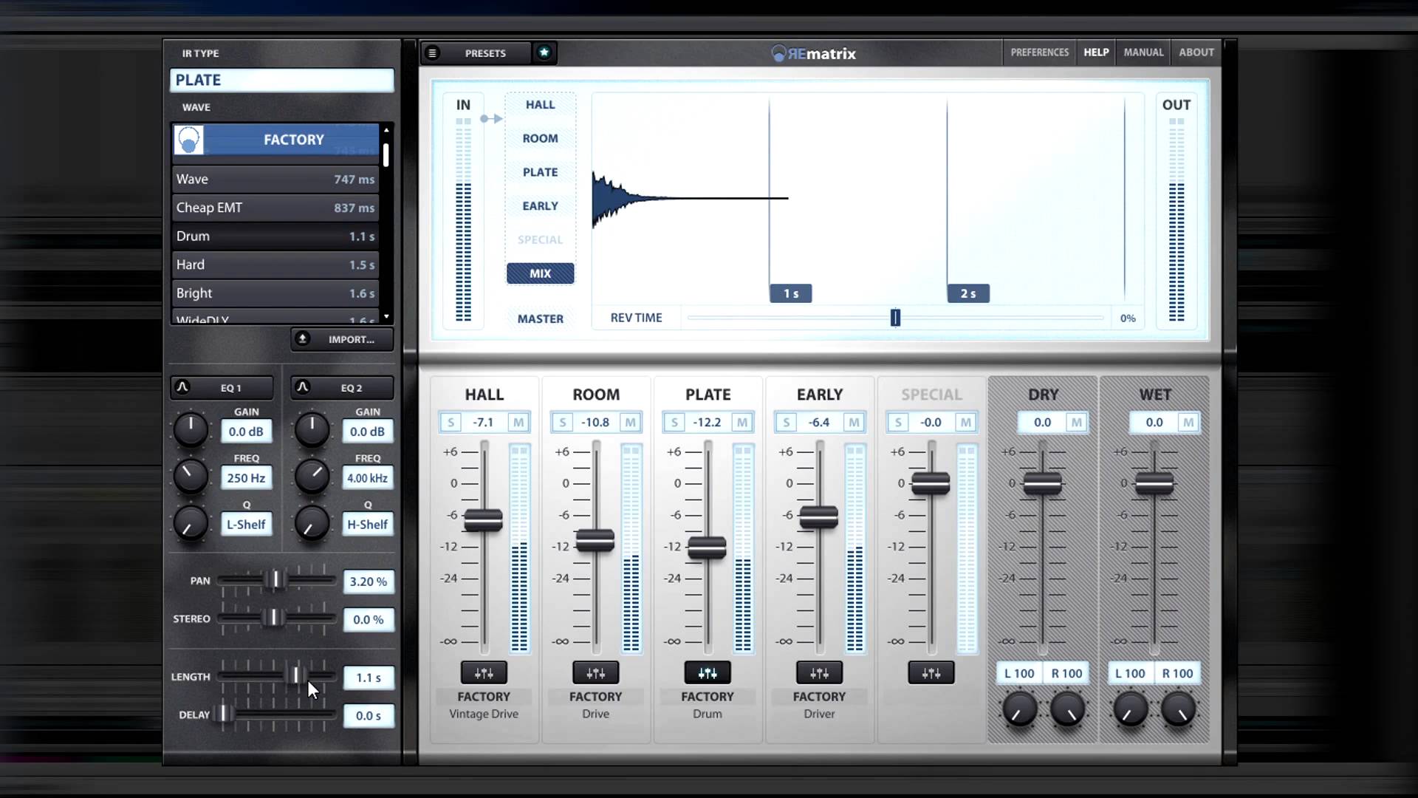Image resolution: width=1418 pixels, height=798 pixels.
Task: Click the LENGTH slider handle
Action: tap(295, 675)
